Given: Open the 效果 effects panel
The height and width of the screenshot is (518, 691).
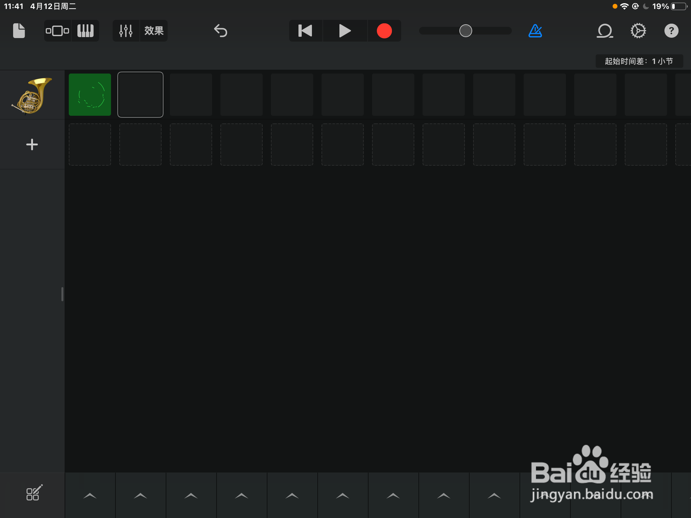Looking at the screenshot, I should click(154, 31).
